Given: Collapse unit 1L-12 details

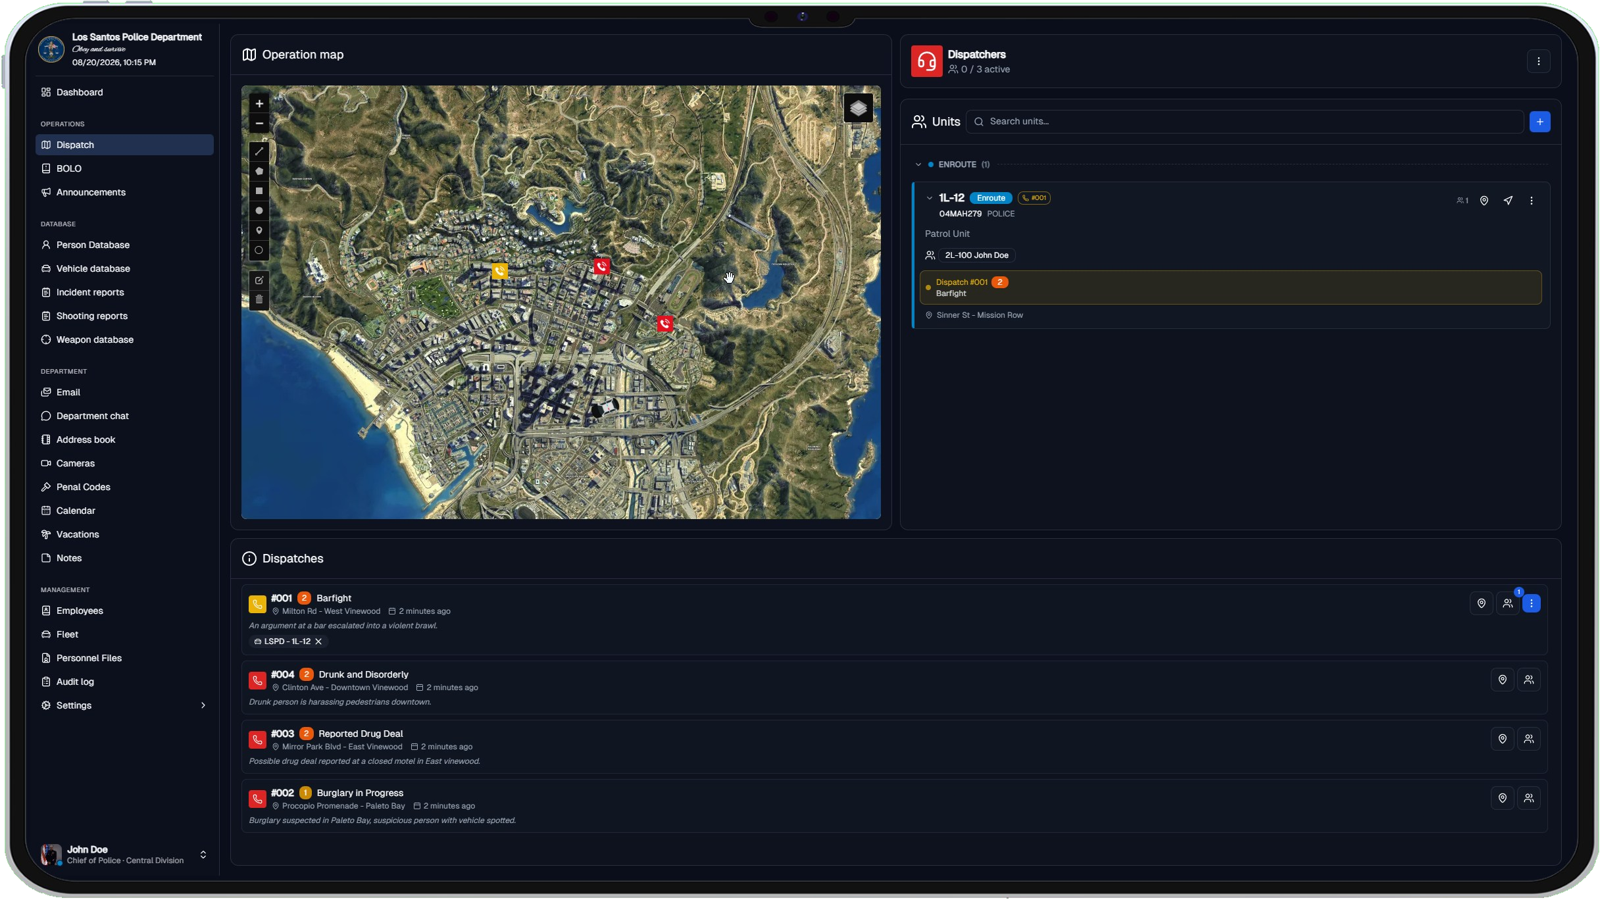Looking at the screenshot, I should click(929, 198).
